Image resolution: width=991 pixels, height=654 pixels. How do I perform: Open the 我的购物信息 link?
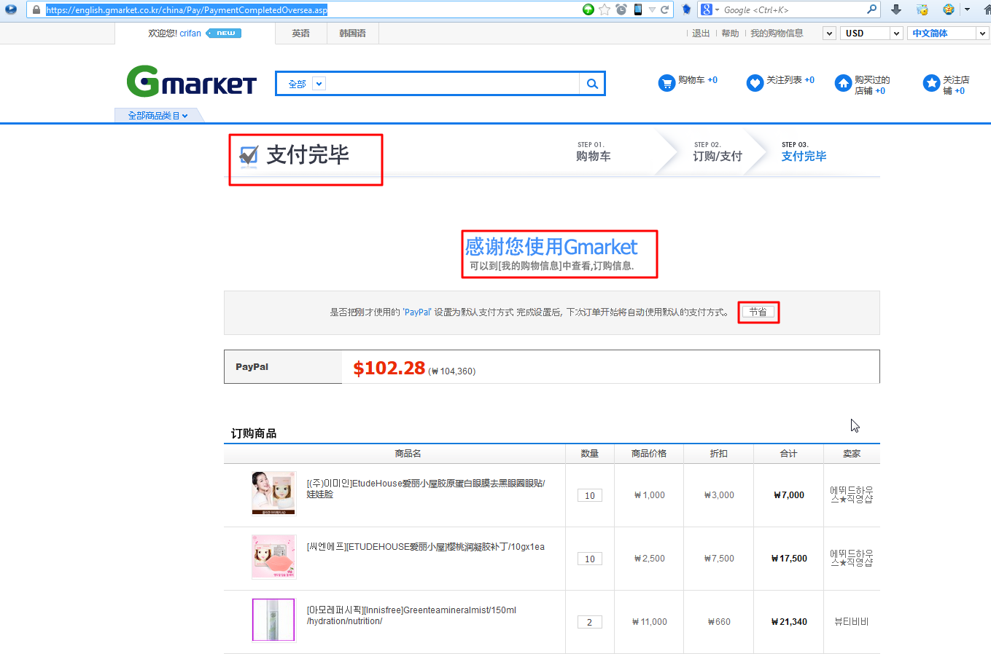[777, 34]
